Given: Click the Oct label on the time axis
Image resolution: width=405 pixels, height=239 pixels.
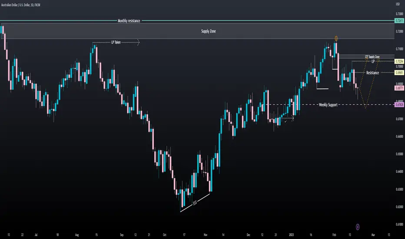Looking at the screenshot, I should pos(165,235).
